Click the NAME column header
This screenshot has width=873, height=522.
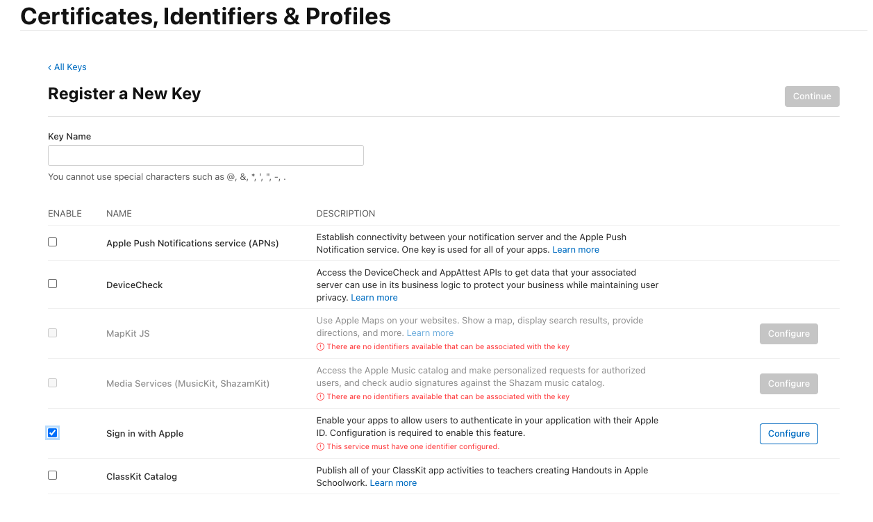pos(119,213)
